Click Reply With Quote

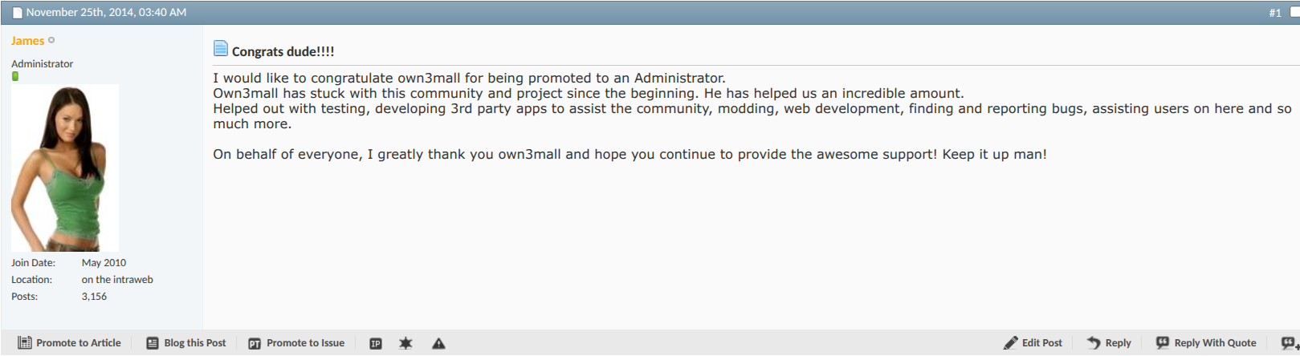pos(1206,343)
